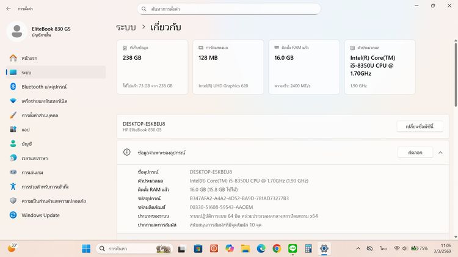Collapse the device specifications section chevron
The width and height of the screenshot is (458, 257).
(x=440, y=153)
